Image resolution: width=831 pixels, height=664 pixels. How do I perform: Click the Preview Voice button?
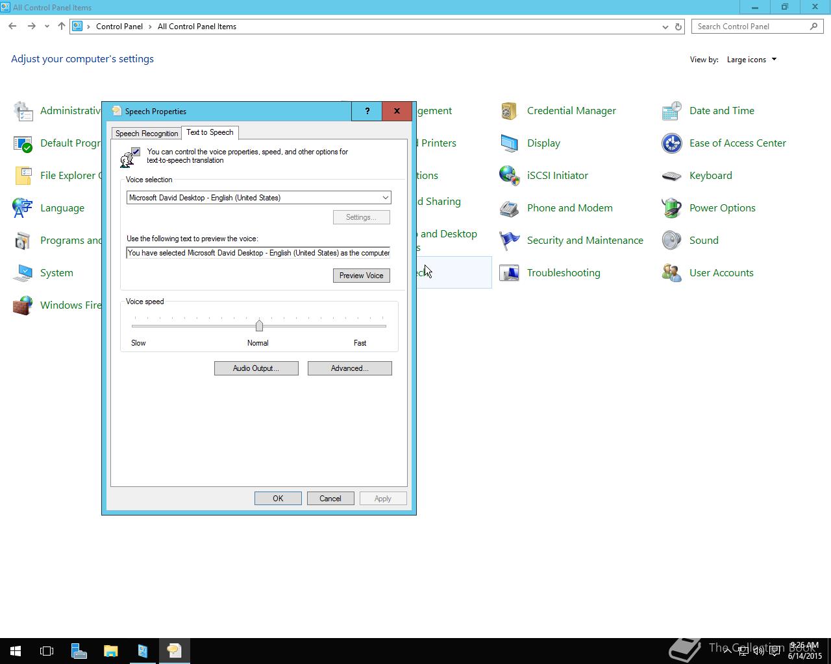click(x=361, y=276)
